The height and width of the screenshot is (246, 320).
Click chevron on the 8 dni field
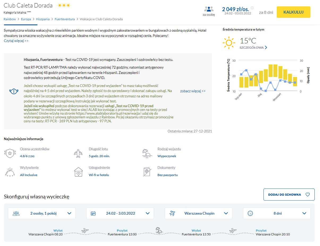click(304, 213)
